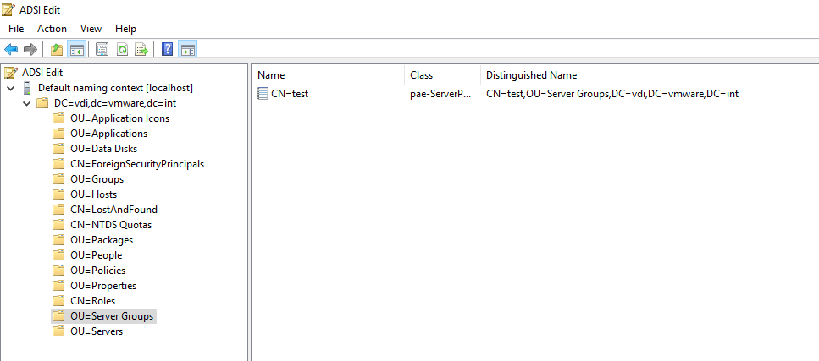Click the folder icon of CN=NTDS Quotas
The width and height of the screenshot is (819, 361).
[x=58, y=225]
